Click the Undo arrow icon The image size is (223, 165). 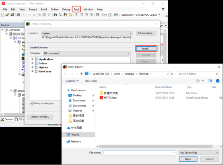25,14
